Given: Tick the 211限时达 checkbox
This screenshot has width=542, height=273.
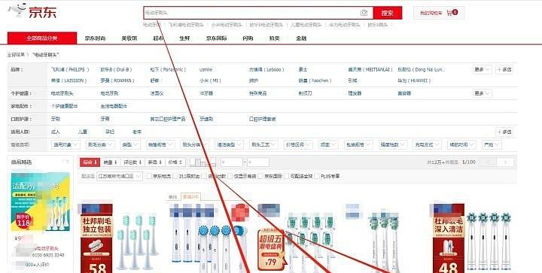Looking at the screenshot, I should coord(175,177).
